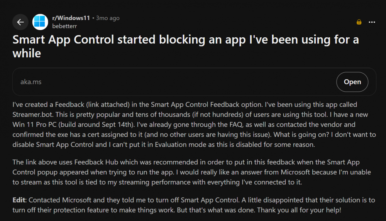This screenshot has width=386, height=221.
Task: Click the bold "Edit" label in the post
Action: coord(19,200)
